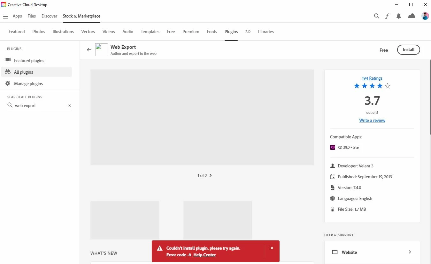This screenshot has height=264, width=431.
Task: Click the search magnifier in top bar
Action: [377, 16]
